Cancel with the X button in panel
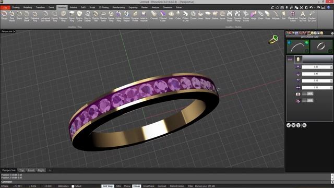The height and width of the screenshot is (188, 334). (x=293, y=125)
